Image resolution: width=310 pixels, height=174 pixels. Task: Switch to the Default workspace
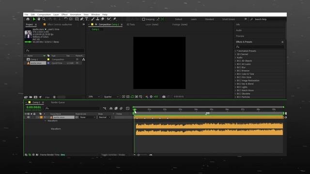[x=178, y=19]
